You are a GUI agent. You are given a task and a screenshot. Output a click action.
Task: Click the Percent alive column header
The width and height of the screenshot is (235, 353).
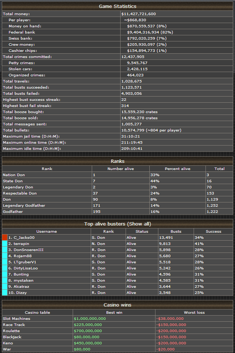pyautogui.click(x=177, y=169)
